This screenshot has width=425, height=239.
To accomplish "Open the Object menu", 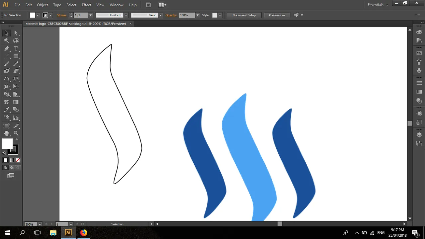I will 42,5.
